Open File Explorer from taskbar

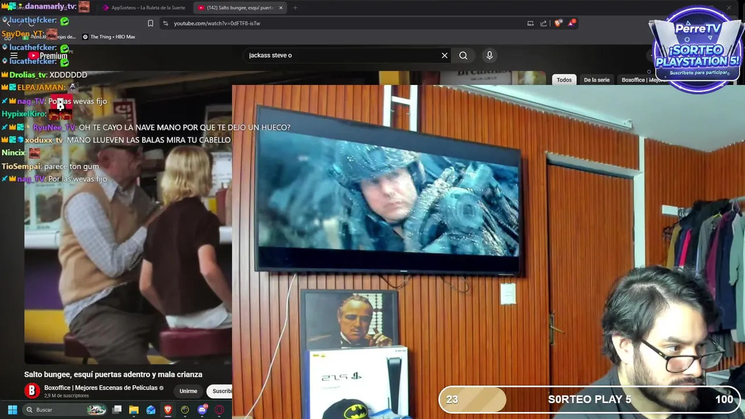pyautogui.click(x=134, y=410)
